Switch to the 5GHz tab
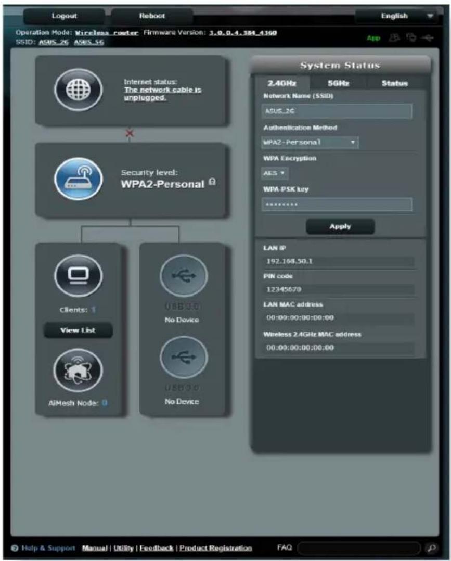This screenshot has width=451, height=561. coord(338,83)
